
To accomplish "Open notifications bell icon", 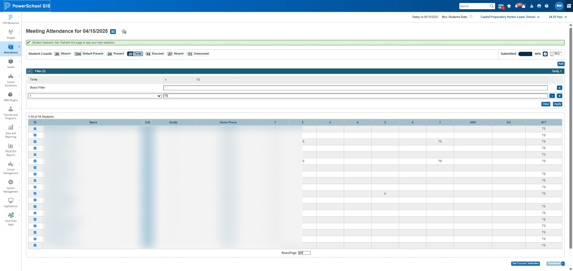I will coord(517,6).
